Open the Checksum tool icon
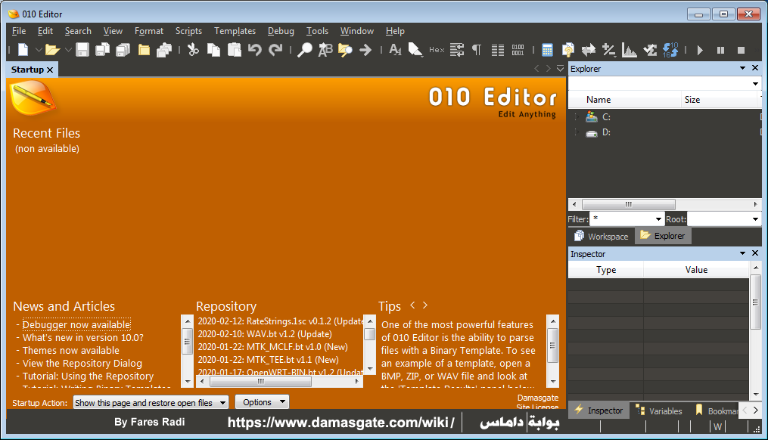Screen dimensions: 768x440 point(650,49)
